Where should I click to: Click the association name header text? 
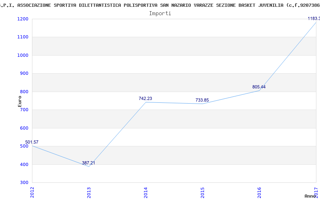[x=160, y=5]
